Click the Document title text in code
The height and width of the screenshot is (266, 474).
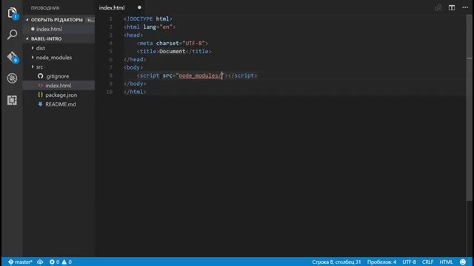pos(172,51)
